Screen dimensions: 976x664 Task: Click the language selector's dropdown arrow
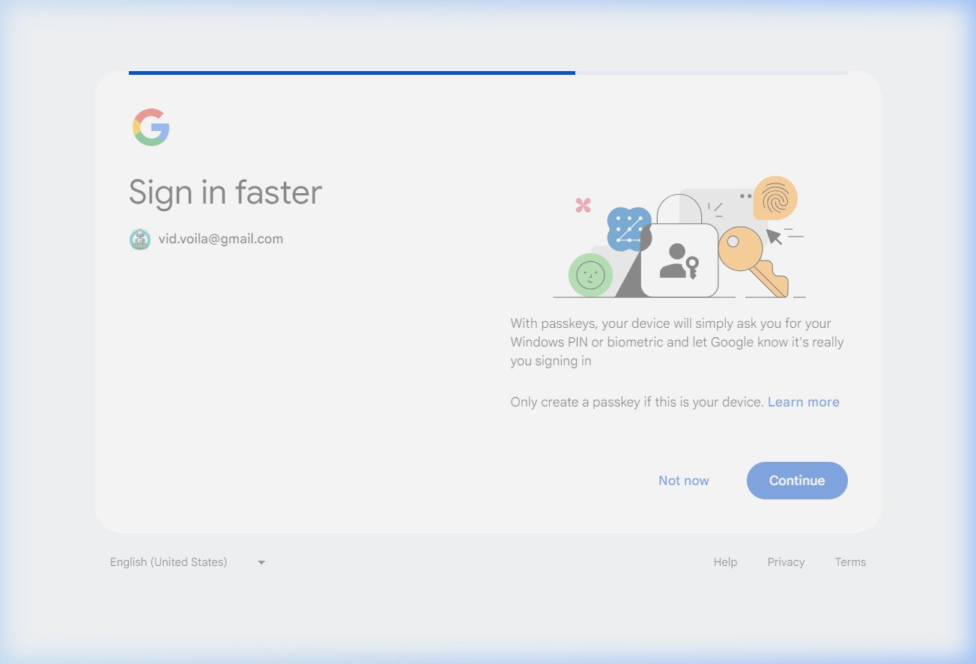pos(261,562)
